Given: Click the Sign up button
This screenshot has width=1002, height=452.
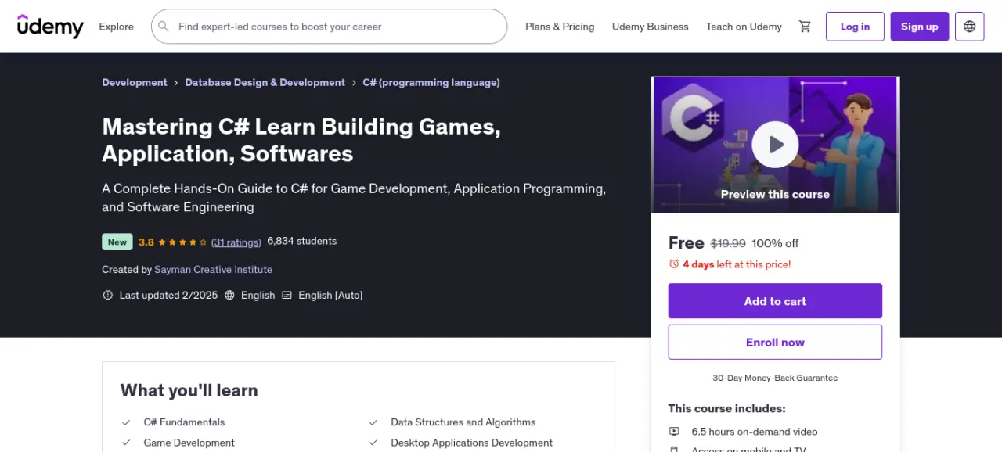Looking at the screenshot, I should 919,27.
